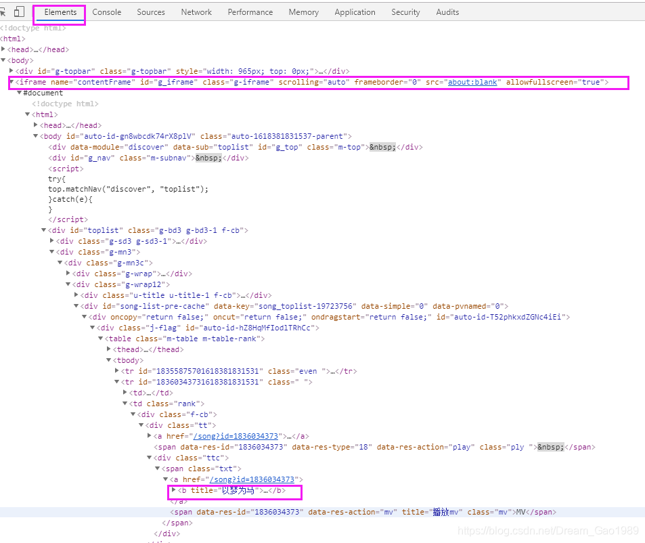The height and width of the screenshot is (543, 645).
Task: Expand the u-title u-title-1 div
Action: tap(76, 295)
